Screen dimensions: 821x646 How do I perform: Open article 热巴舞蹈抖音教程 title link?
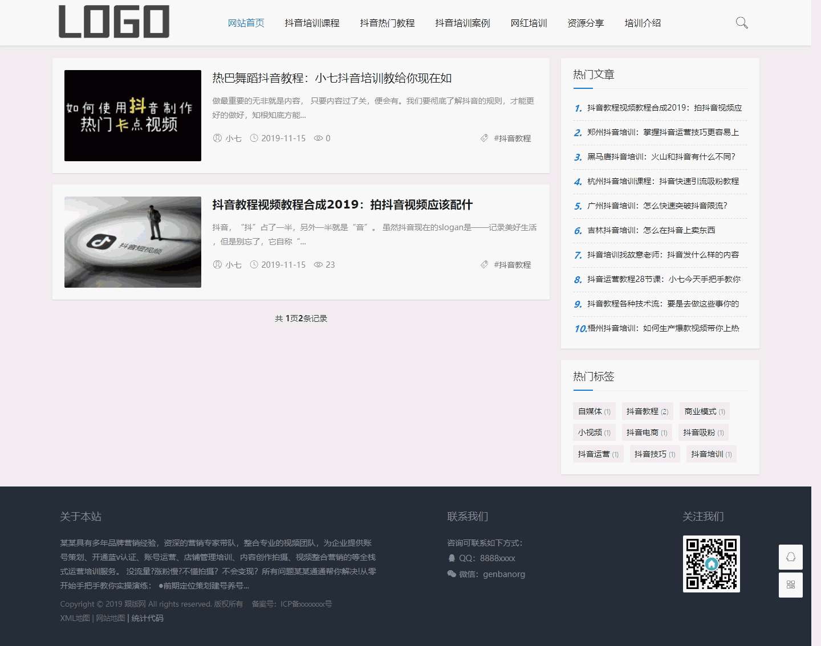point(332,78)
